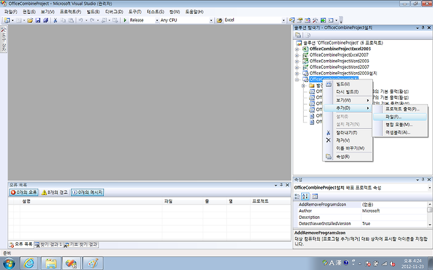Choose 어셈블리(A)... in submenu
433x270 pixels.
(x=399, y=132)
